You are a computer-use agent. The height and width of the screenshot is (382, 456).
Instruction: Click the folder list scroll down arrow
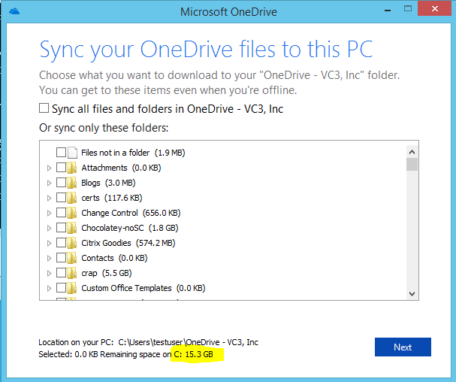[412, 293]
